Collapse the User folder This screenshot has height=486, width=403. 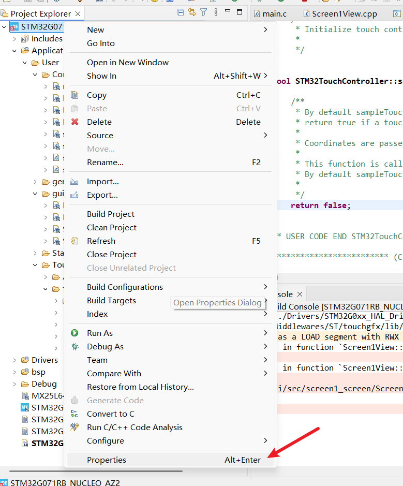click(x=25, y=63)
